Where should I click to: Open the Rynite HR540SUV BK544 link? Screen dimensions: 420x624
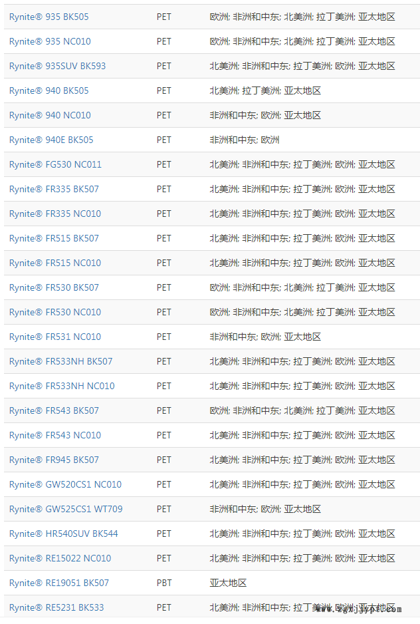63,534
